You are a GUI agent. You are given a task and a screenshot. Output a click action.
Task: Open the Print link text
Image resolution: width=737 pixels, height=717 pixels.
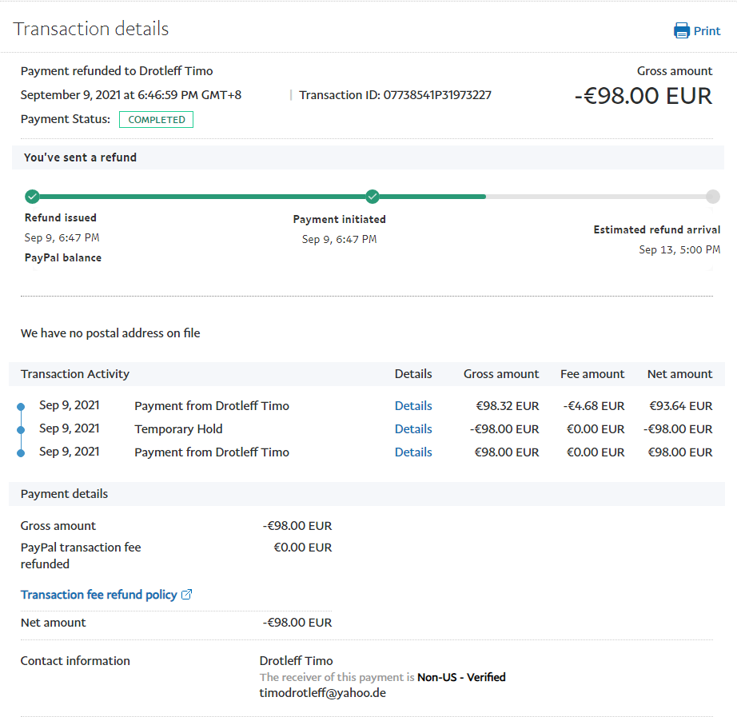coord(707,31)
